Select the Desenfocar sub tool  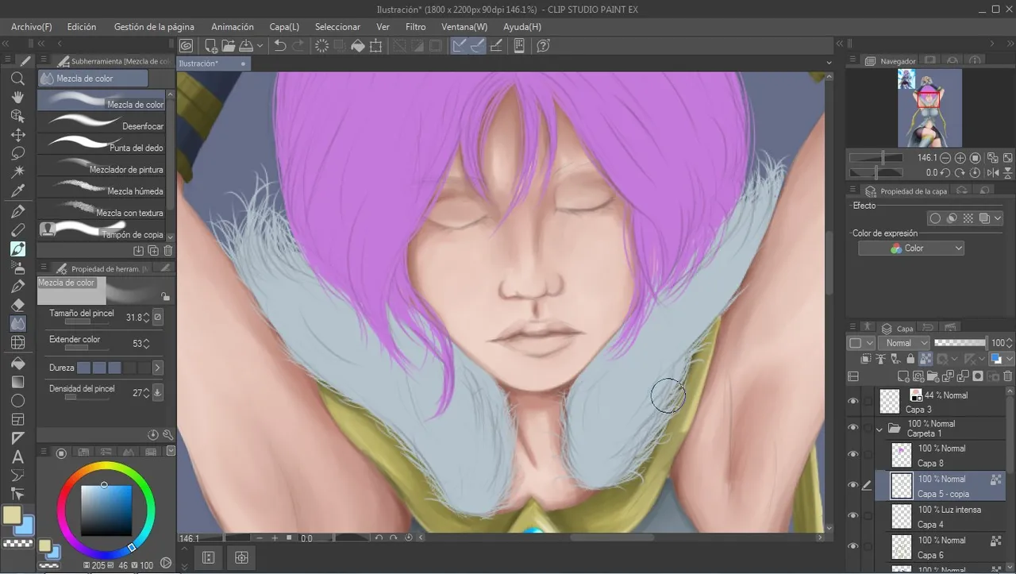click(102, 123)
